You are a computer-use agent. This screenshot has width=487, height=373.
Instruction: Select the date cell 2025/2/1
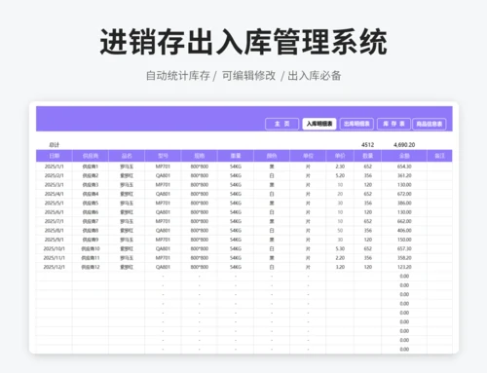click(x=55, y=175)
